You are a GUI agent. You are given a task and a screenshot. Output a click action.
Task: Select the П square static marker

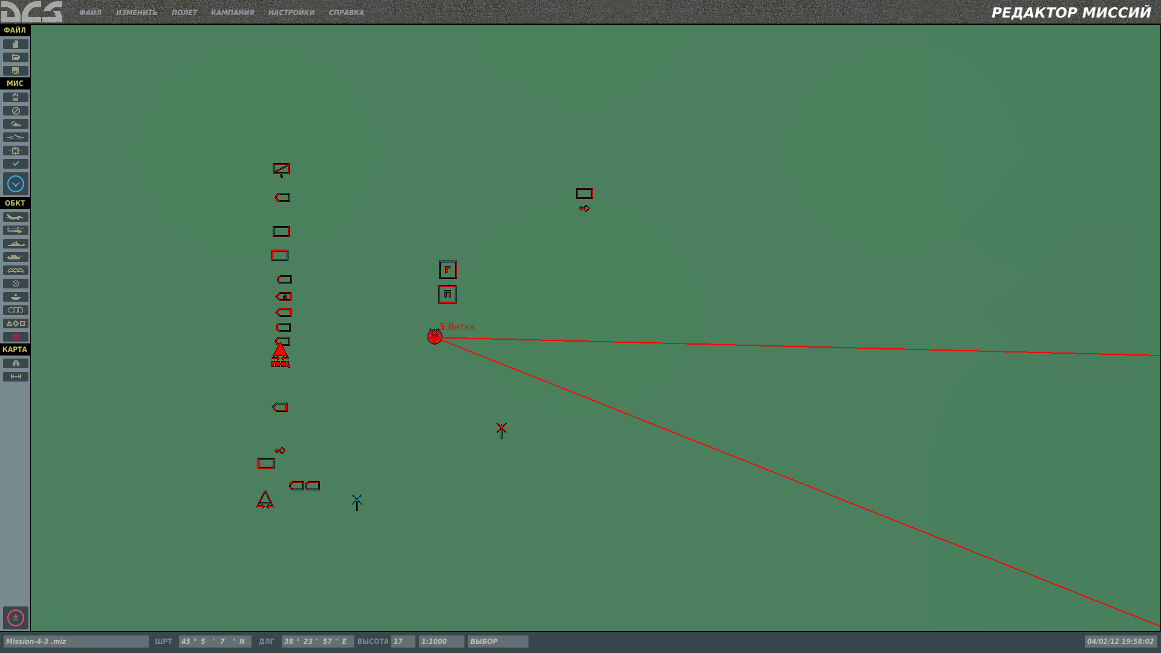[447, 294]
